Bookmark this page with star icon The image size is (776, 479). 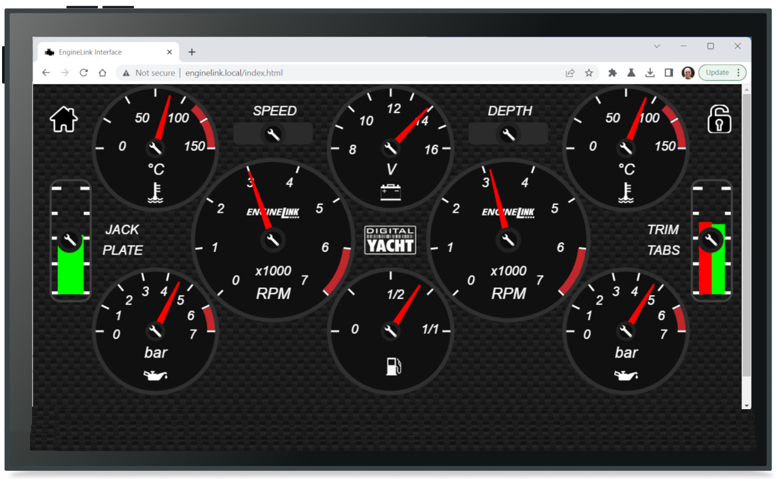coord(589,73)
